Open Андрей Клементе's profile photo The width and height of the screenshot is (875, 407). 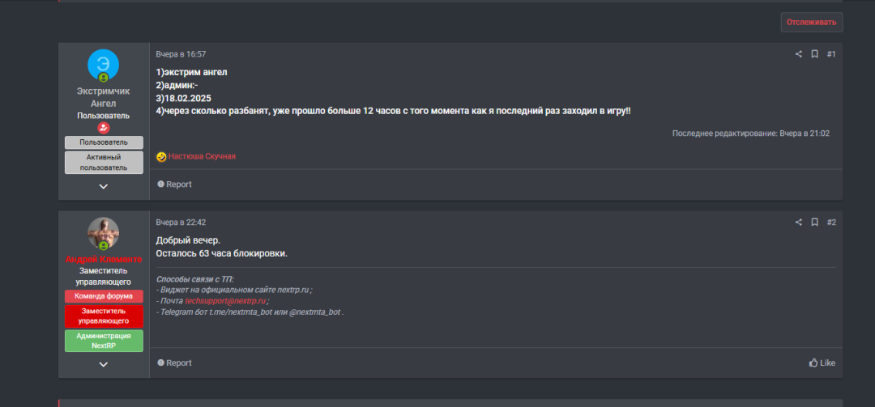103,233
